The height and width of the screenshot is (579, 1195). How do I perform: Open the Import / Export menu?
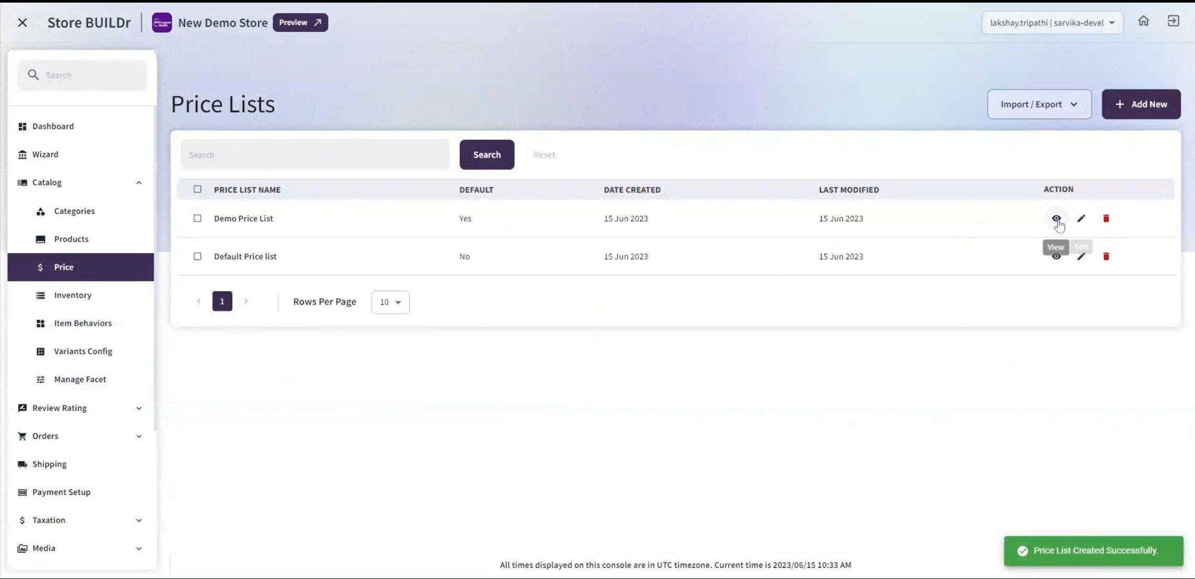click(1038, 104)
